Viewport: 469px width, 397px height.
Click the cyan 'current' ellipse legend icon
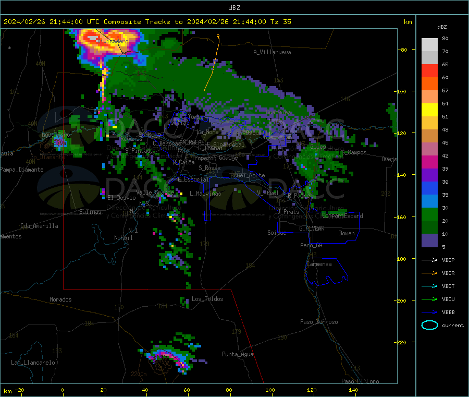coord(429,325)
